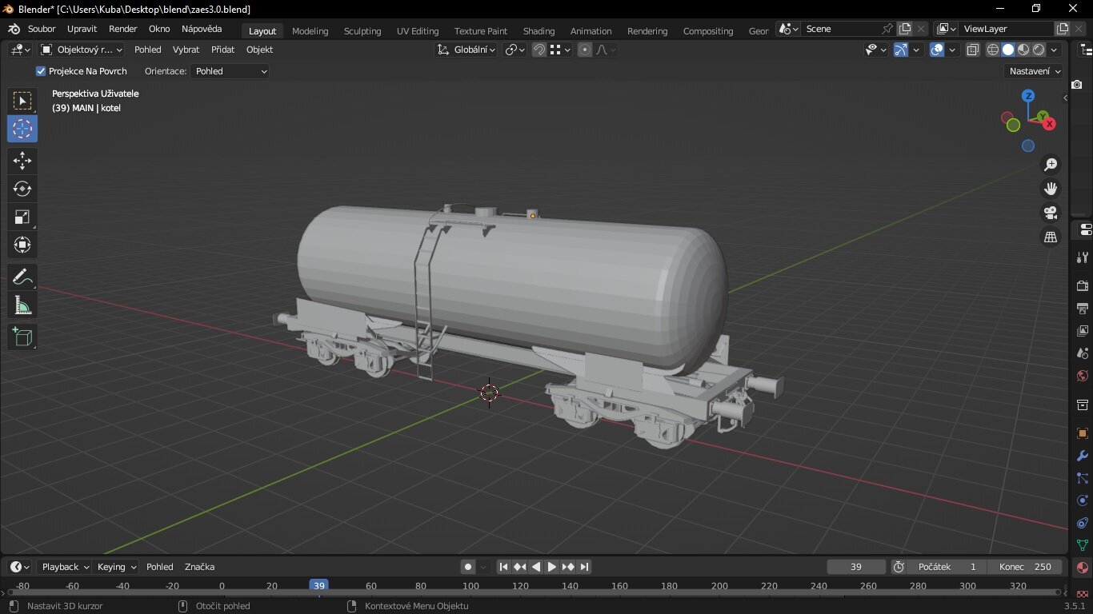Click the Přidat menu button
The height and width of the screenshot is (614, 1093).
[222, 50]
